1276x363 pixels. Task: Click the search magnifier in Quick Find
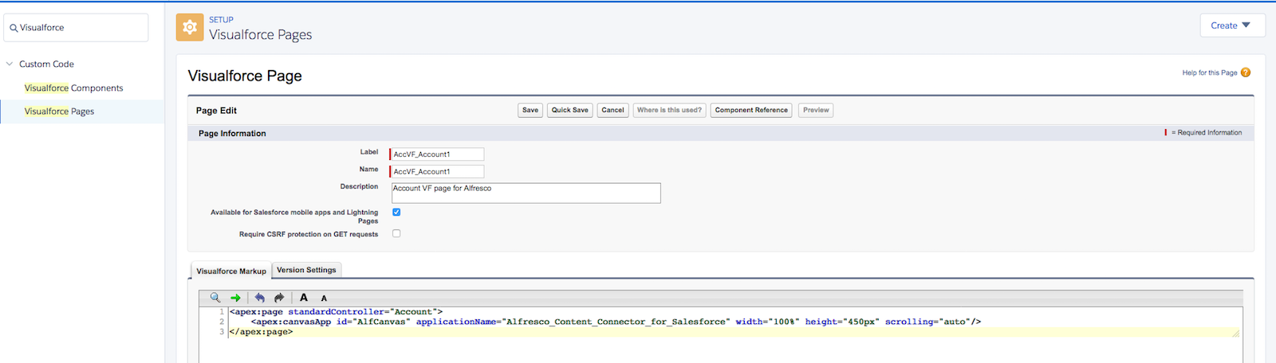(14, 28)
